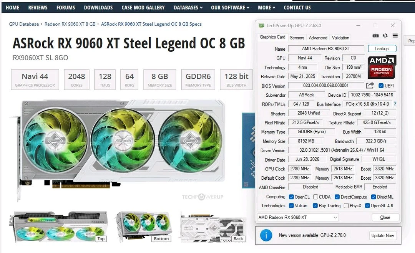Screen dimensions: 415x253
Task: Click the Driver Version value field
Action: [x=342, y=150]
